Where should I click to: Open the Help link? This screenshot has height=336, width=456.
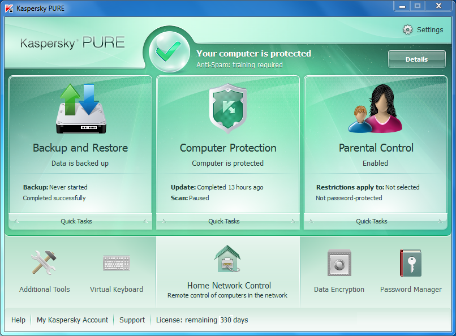tap(18, 320)
